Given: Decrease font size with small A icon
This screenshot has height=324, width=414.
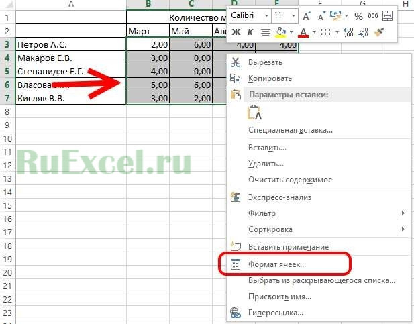Looking at the screenshot, I should point(321,16).
